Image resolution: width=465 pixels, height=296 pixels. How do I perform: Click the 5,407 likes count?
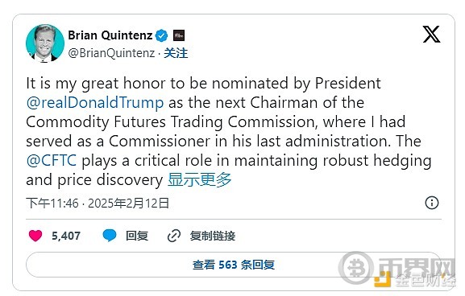[66, 236]
